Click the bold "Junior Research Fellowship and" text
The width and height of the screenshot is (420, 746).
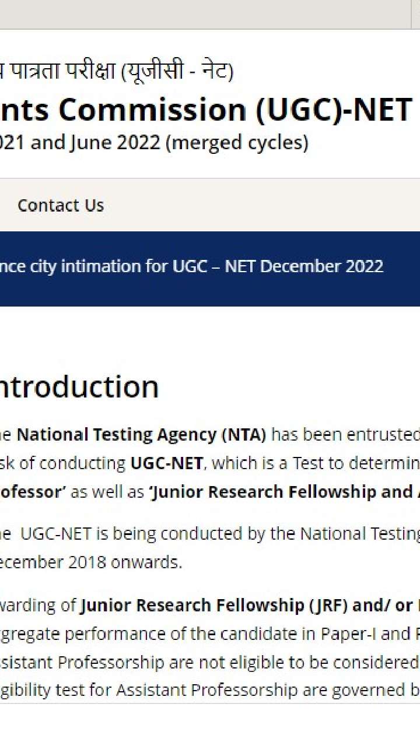tap(280, 492)
